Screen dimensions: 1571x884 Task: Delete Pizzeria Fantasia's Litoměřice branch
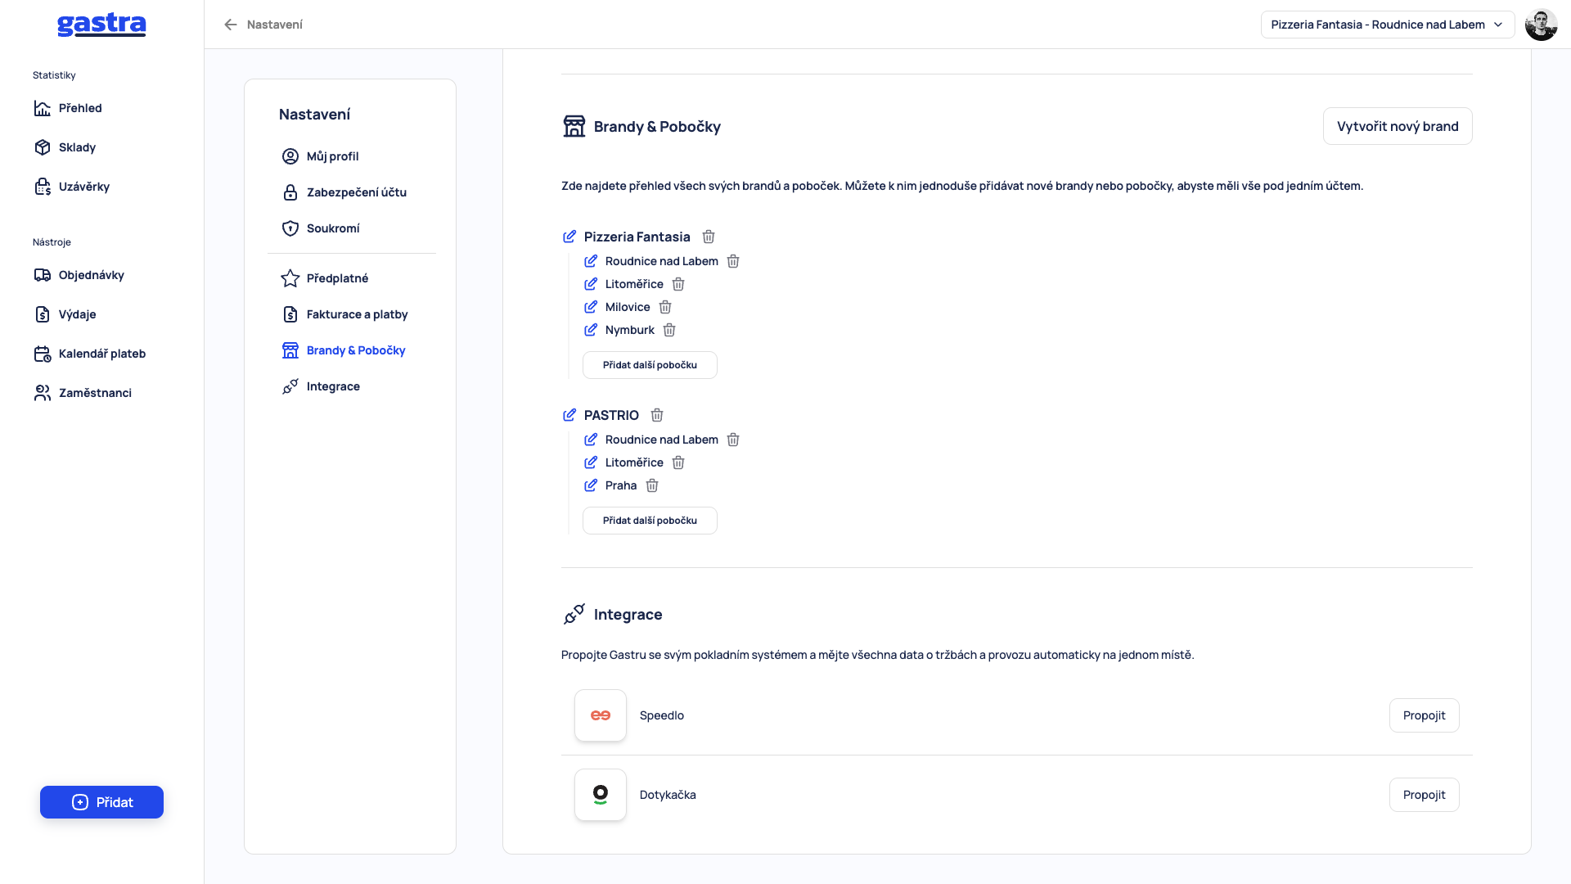pos(678,284)
